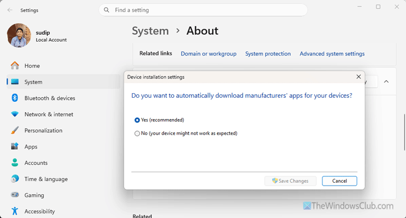The image size is (406, 218).
Task: Click the Apps icon in sidebar
Action: click(x=14, y=146)
